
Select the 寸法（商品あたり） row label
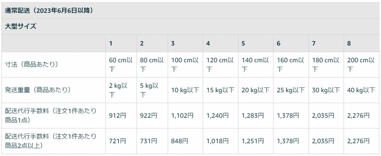tap(31, 64)
